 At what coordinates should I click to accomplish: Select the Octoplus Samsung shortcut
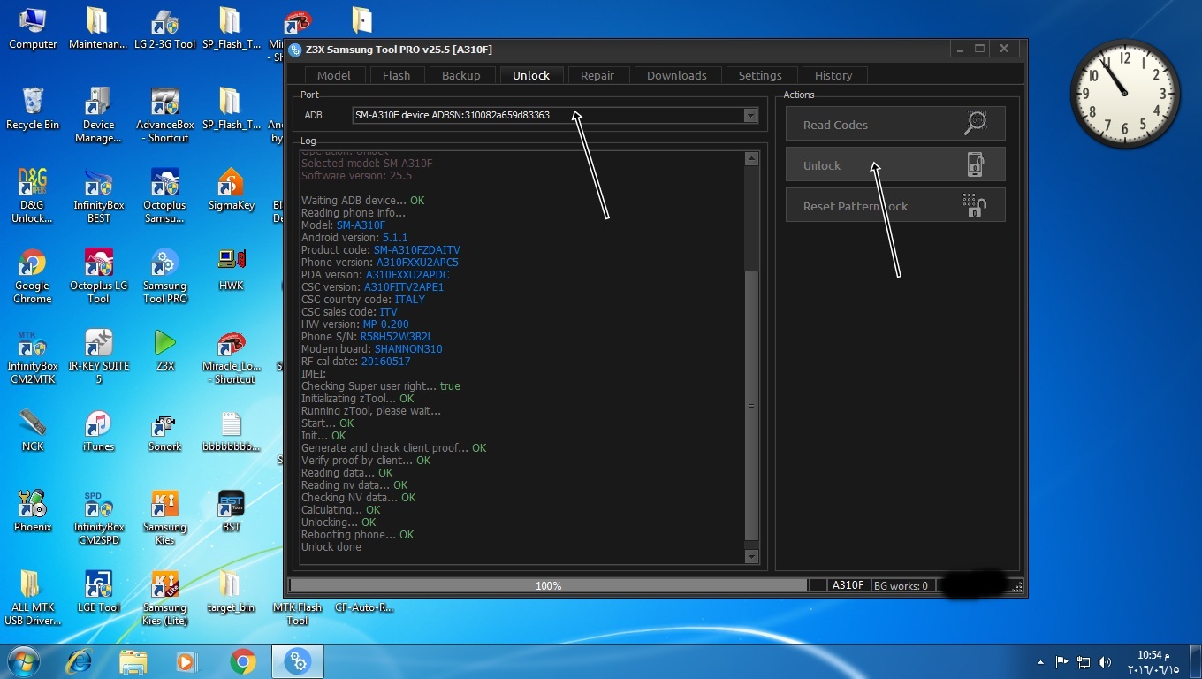click(164, 195)
